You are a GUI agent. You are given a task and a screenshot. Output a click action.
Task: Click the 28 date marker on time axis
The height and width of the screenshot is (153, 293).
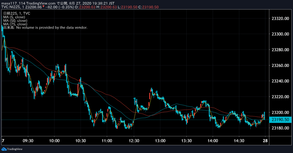pos(265,141)
